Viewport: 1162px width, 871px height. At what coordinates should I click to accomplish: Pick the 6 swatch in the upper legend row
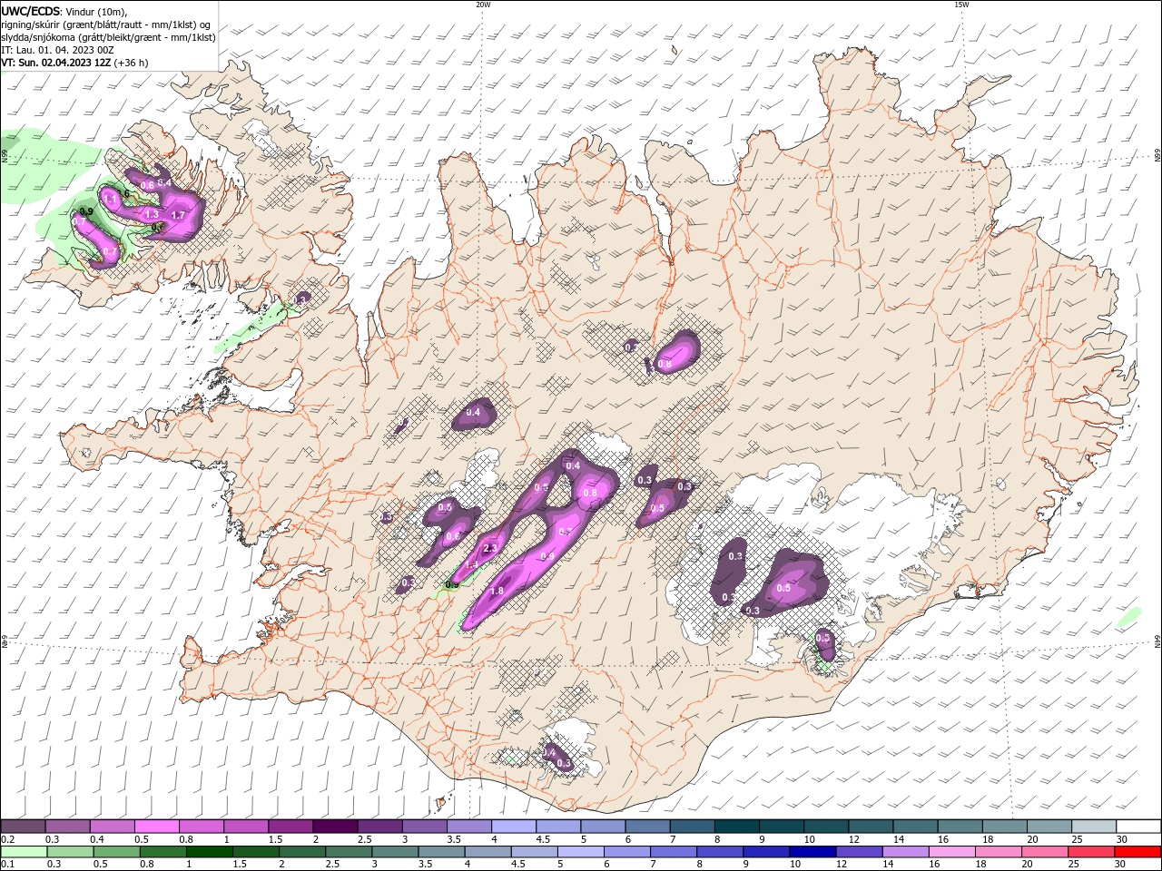[x=647, y=827]
